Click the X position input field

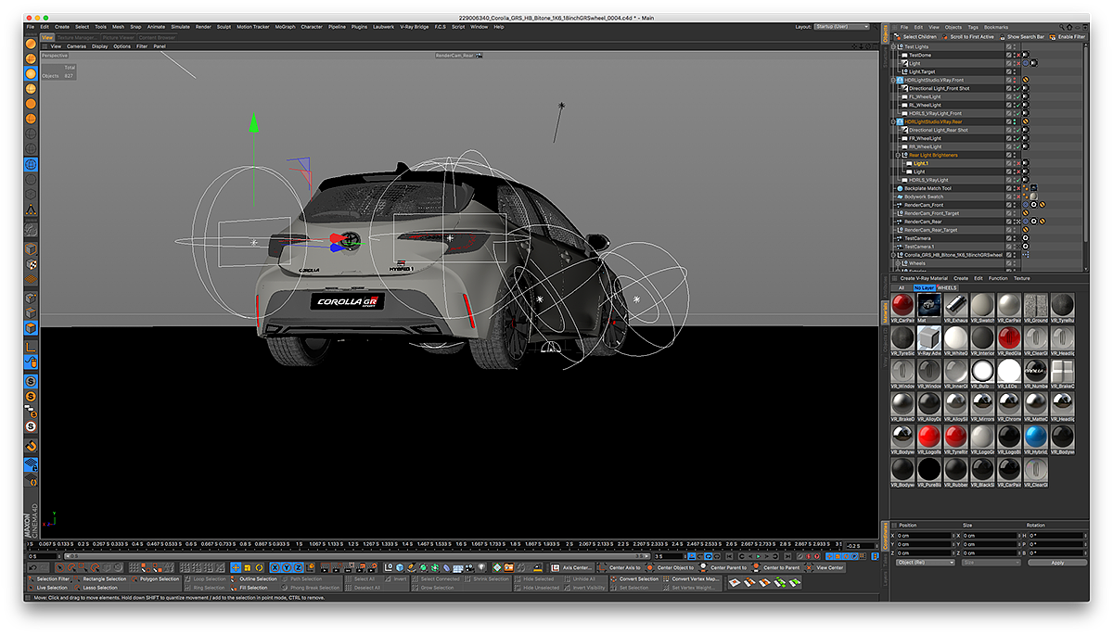(x=924, y=536)
